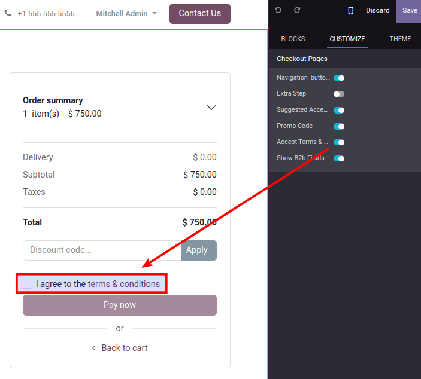Click the Contact Us button
Screen dimensions: 421x379
pos(200,13)
